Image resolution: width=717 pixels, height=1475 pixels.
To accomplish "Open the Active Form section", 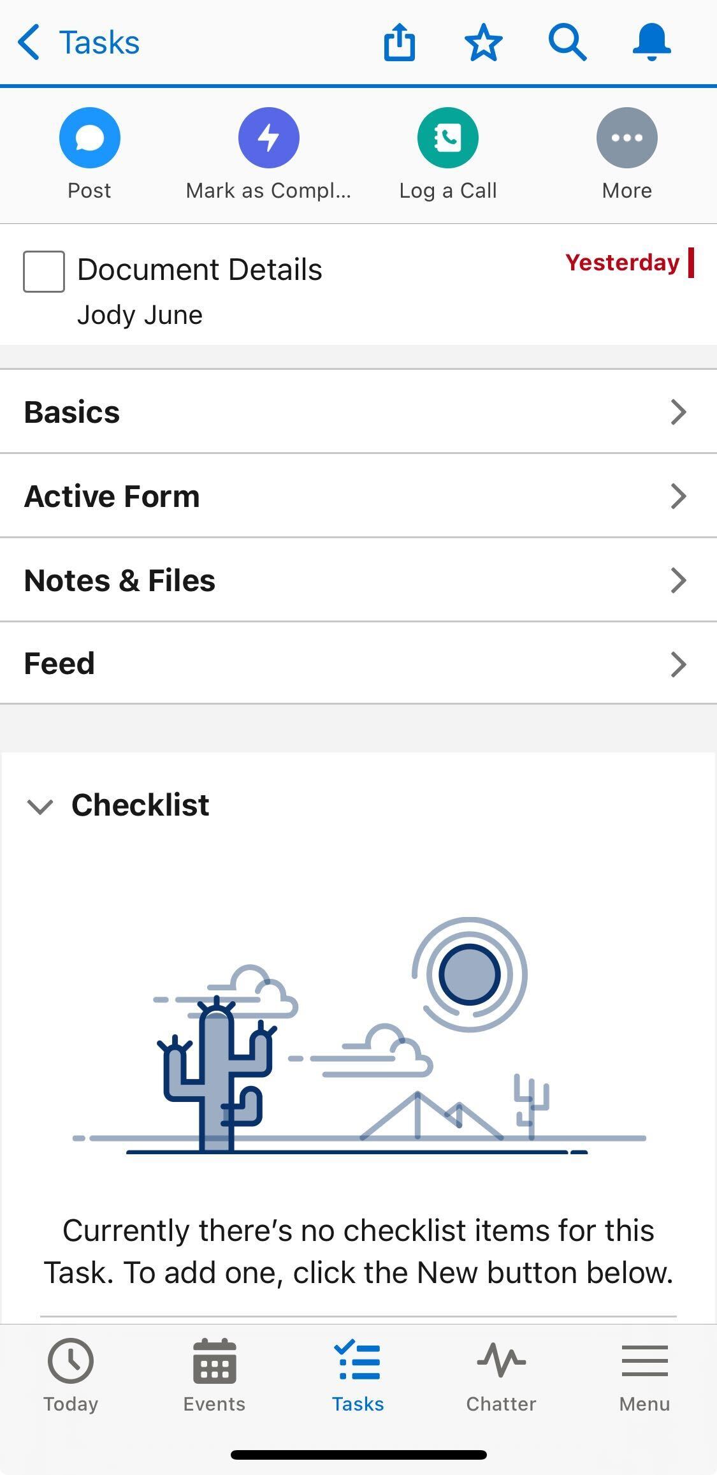I will click(x=358, y=496).
